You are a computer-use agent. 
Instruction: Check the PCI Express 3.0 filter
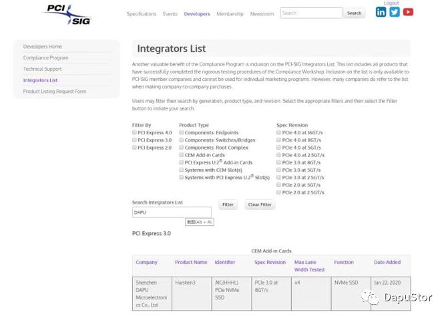(134, 140)
